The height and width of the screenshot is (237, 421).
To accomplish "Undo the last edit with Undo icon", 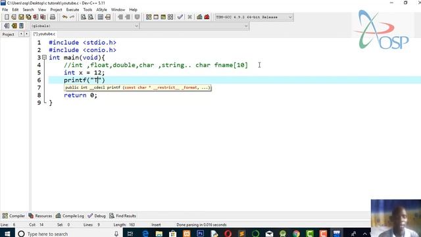I will click(x=64, y=17).
